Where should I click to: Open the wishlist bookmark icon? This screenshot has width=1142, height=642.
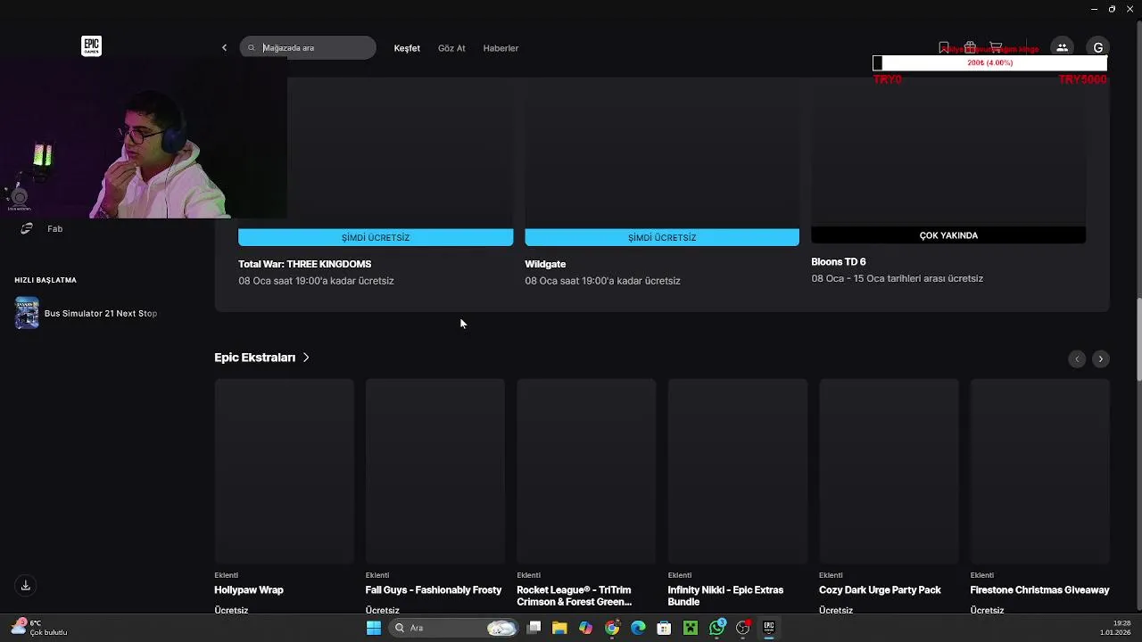pos(944,47)
